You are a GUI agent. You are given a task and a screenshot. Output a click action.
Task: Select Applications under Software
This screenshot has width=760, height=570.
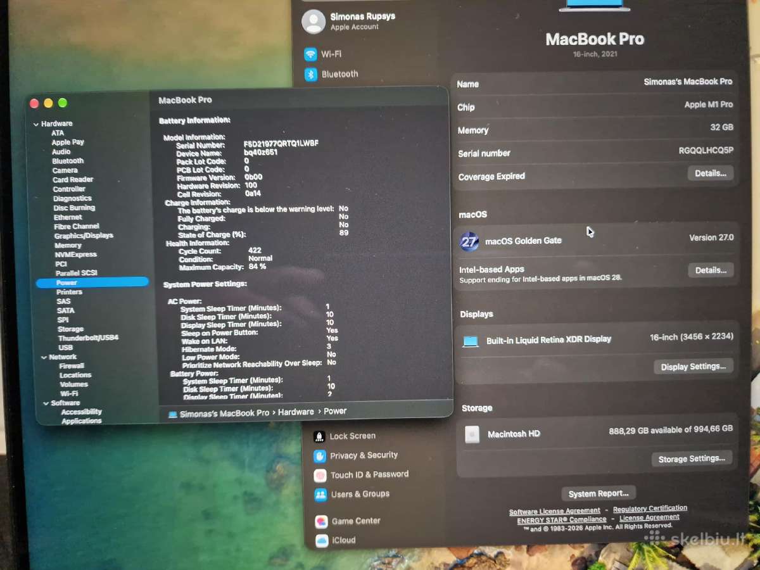pos(82,421)
